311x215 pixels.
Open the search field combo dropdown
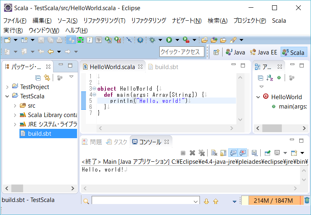[195, 202]
